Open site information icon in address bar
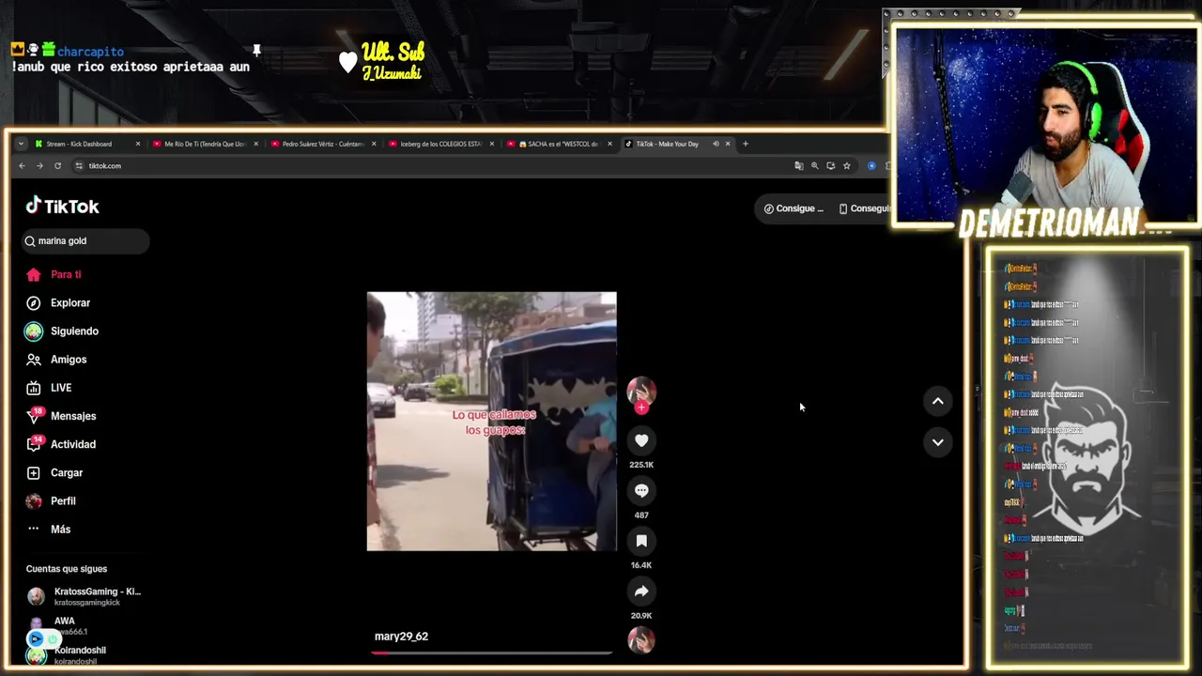1202x676 pixels. [x=79, y=166]
